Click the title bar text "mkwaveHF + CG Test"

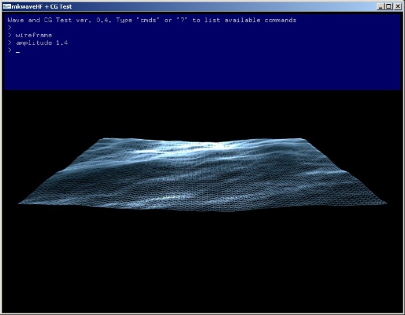(42, 6)
